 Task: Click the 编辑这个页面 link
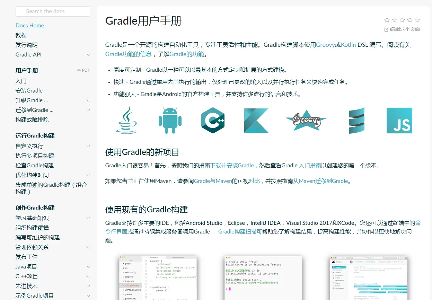tap(405, 29)
